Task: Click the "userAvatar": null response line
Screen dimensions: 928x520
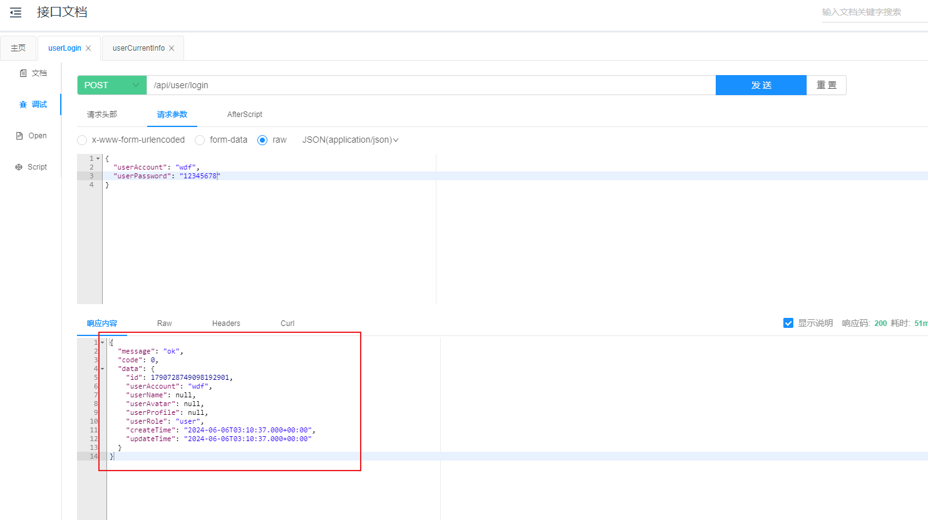Action: pyautogui.click(x=165, y=404)
